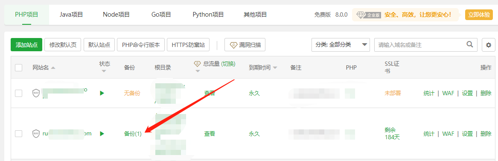Screen dimensions: 498x161
Task: Open 统计 for second site row
Action: pos(429,134)
